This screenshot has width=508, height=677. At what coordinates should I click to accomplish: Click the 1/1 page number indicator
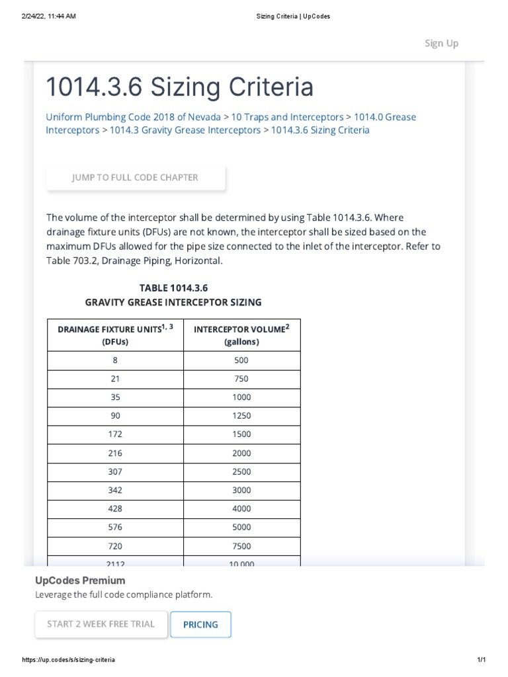(482, 660)
